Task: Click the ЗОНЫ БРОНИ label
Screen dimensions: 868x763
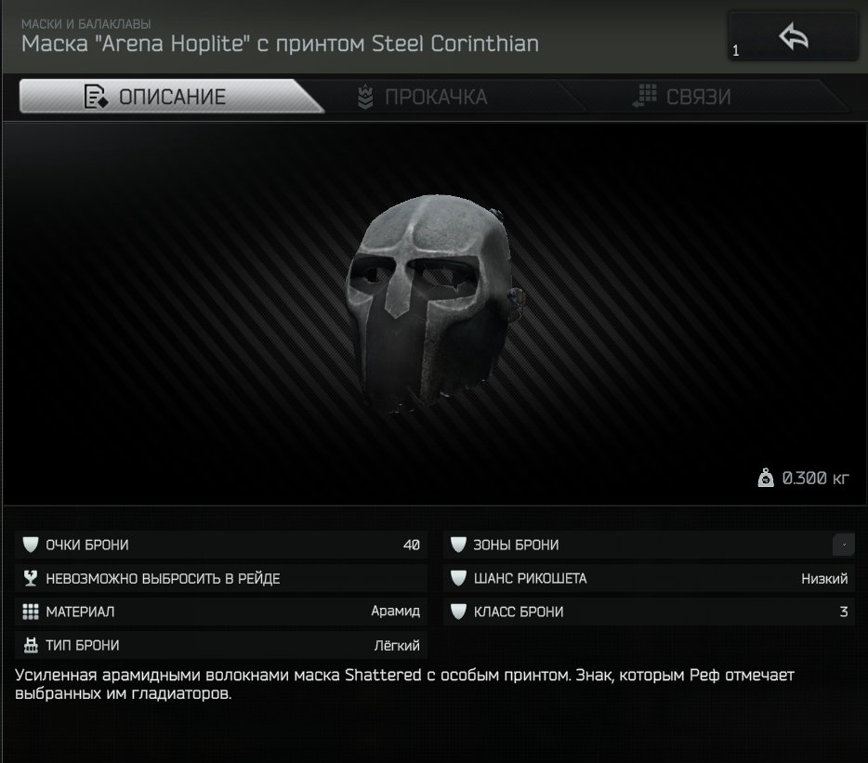Action: pos(516,545)
